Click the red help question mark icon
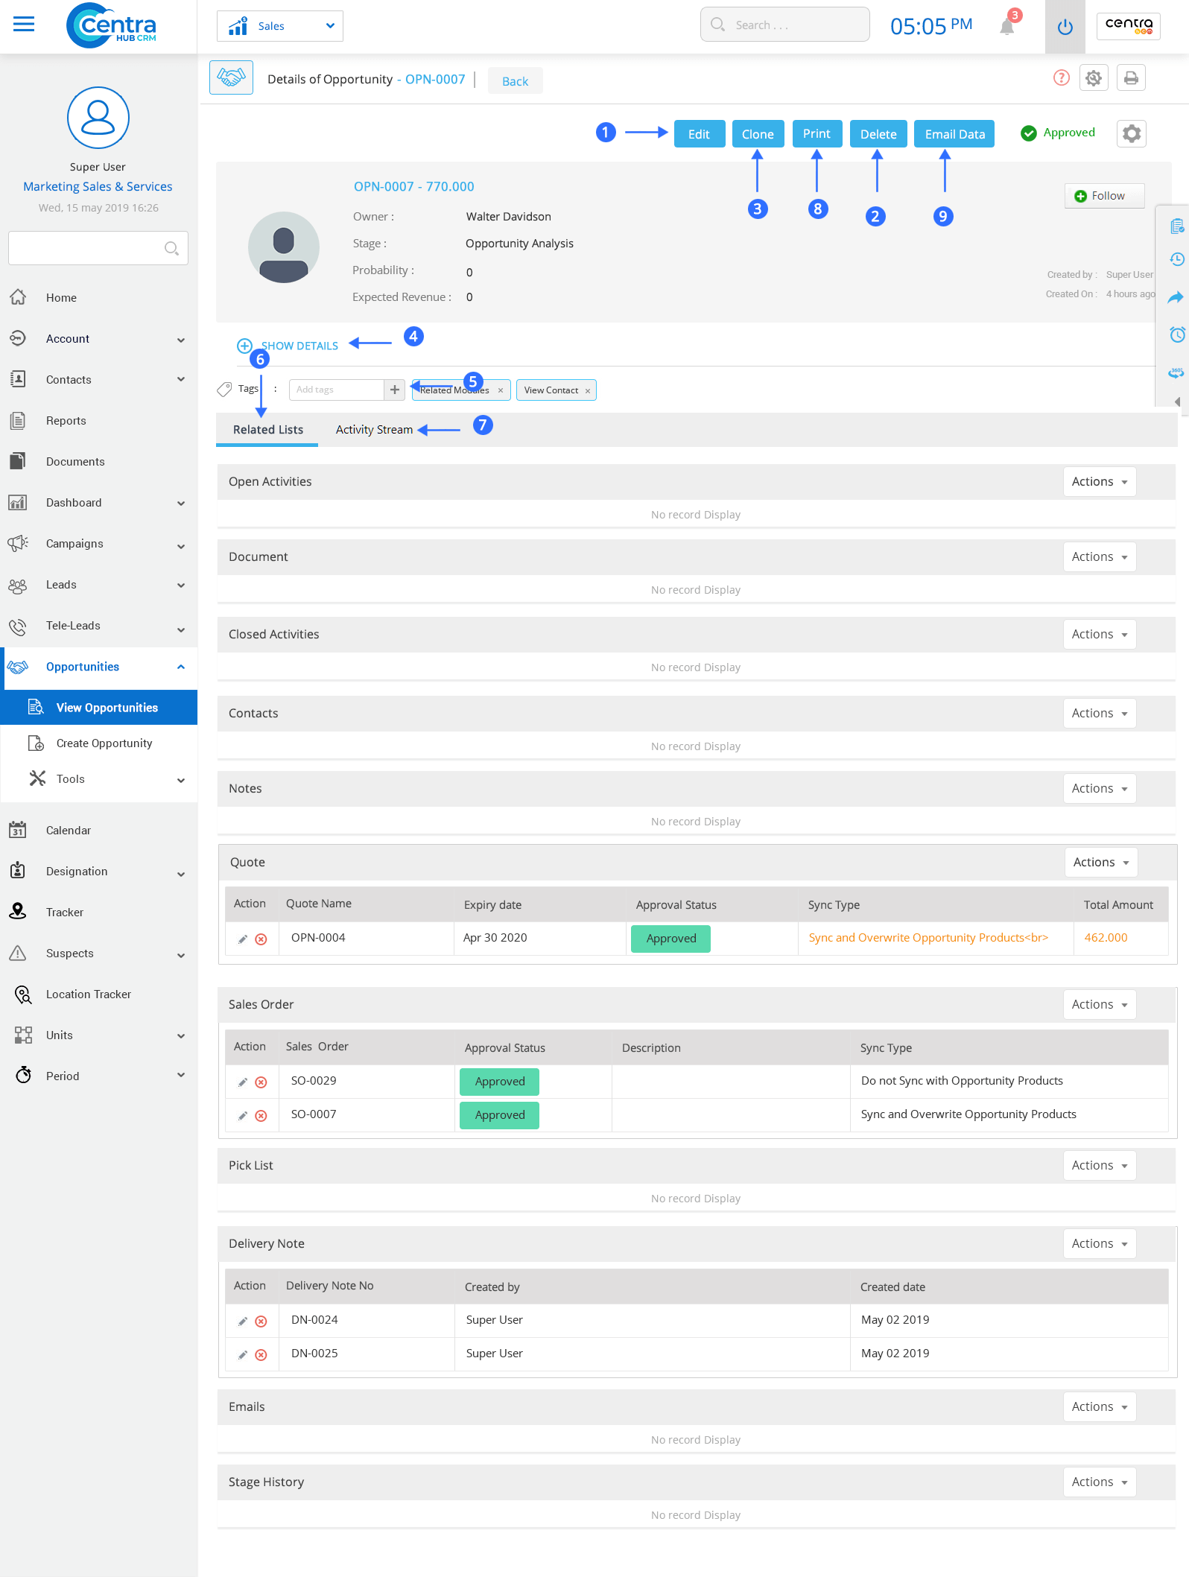This screenshot has height=1577, width=1189. 1061,78
